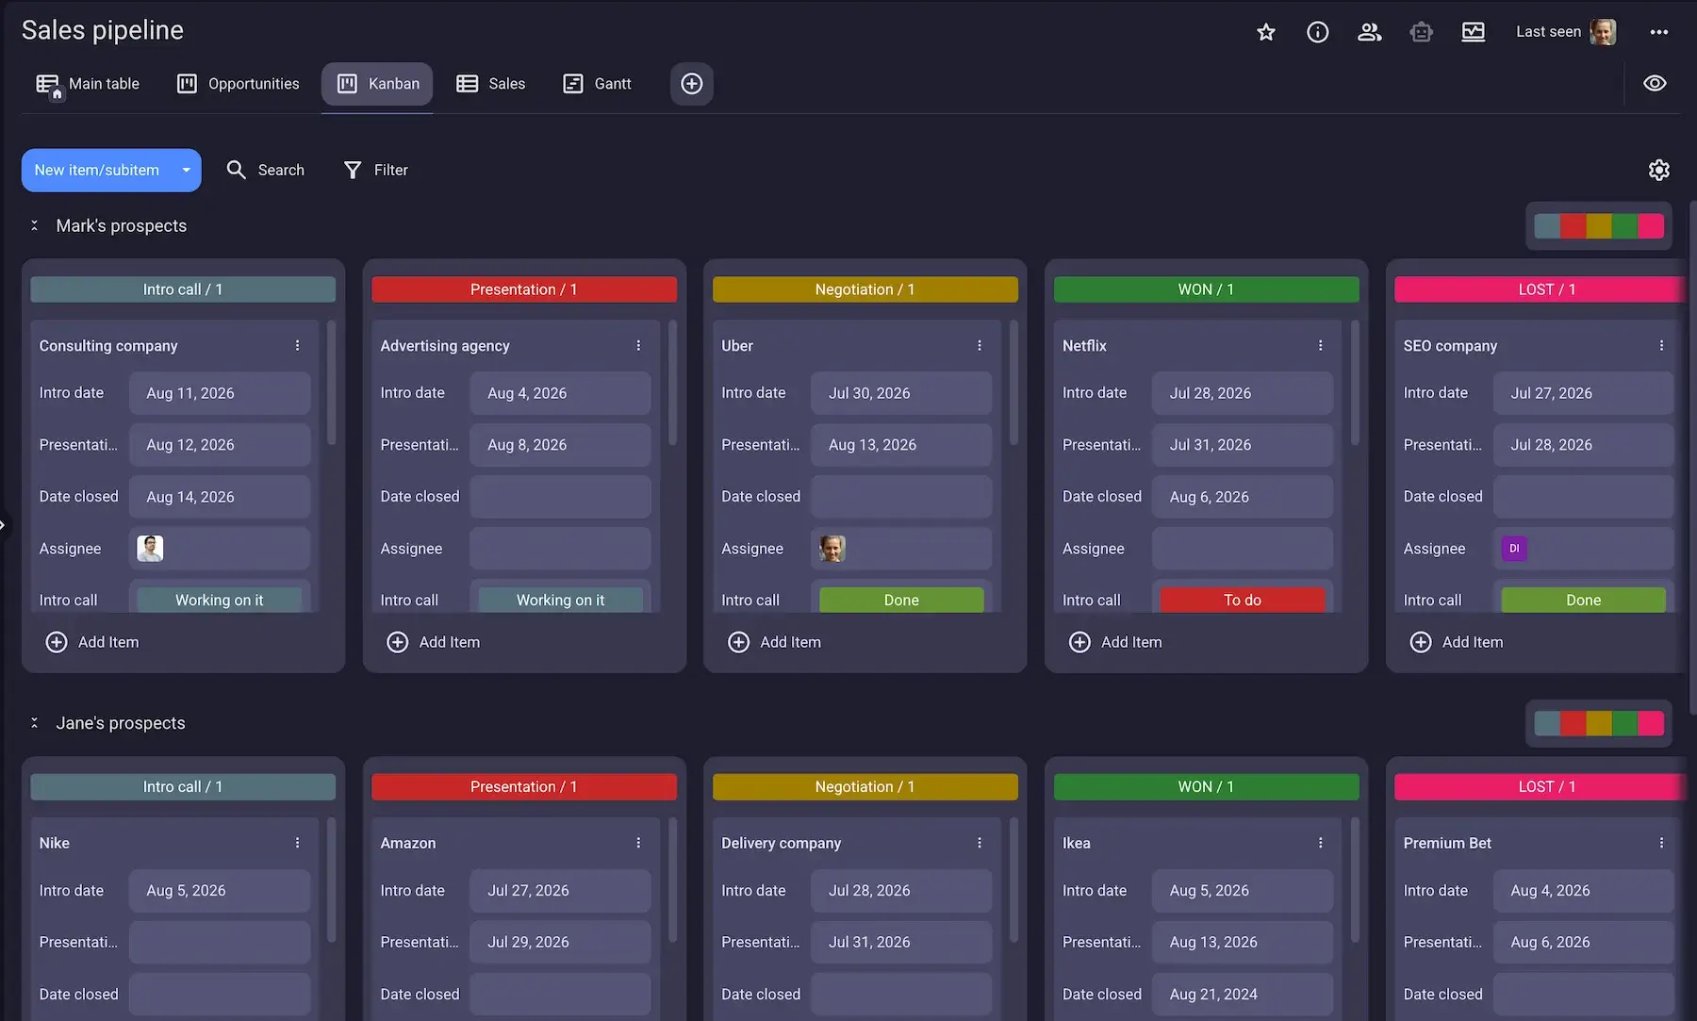Click the Last seen user avatar
1697x1021 pixels.
pyautogui.click(x=1603, y=32)
